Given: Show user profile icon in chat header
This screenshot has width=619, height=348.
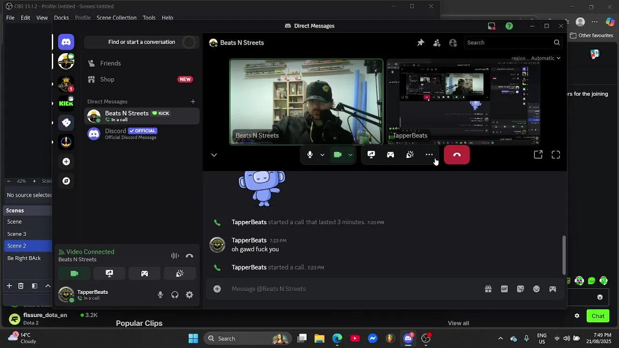Looking at the screenshot, I should coord(453,43).
